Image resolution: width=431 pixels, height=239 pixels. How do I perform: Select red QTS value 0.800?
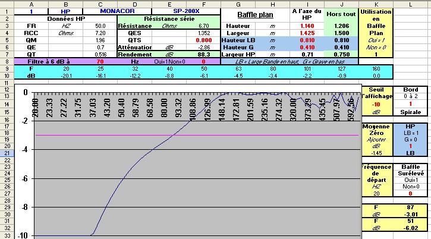click(204, 40)
